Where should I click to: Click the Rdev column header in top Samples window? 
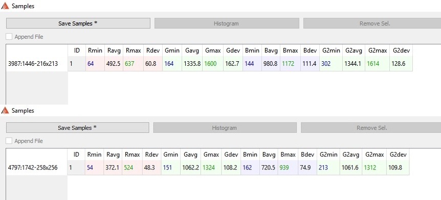coord(153,51)
